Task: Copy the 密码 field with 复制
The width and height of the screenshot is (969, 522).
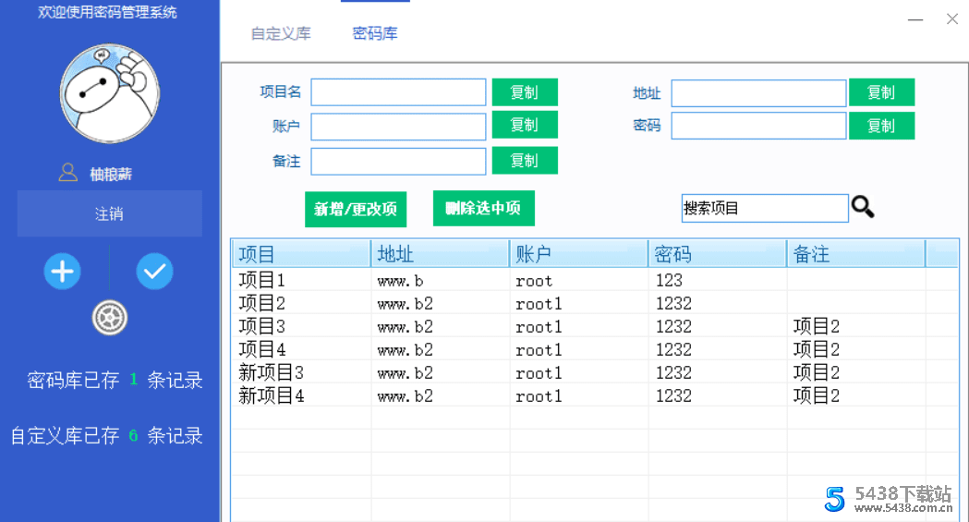Action: 881,126
